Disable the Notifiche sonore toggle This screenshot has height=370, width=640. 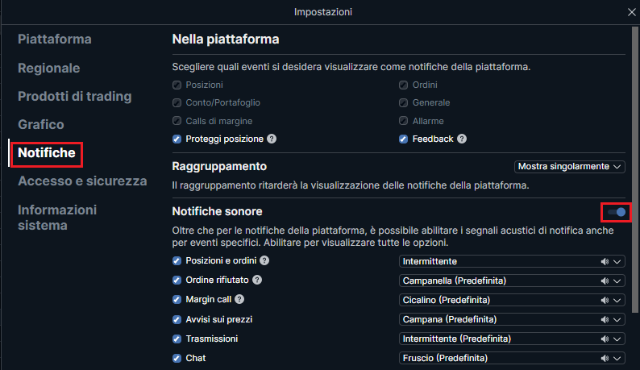tap(617, 212)
